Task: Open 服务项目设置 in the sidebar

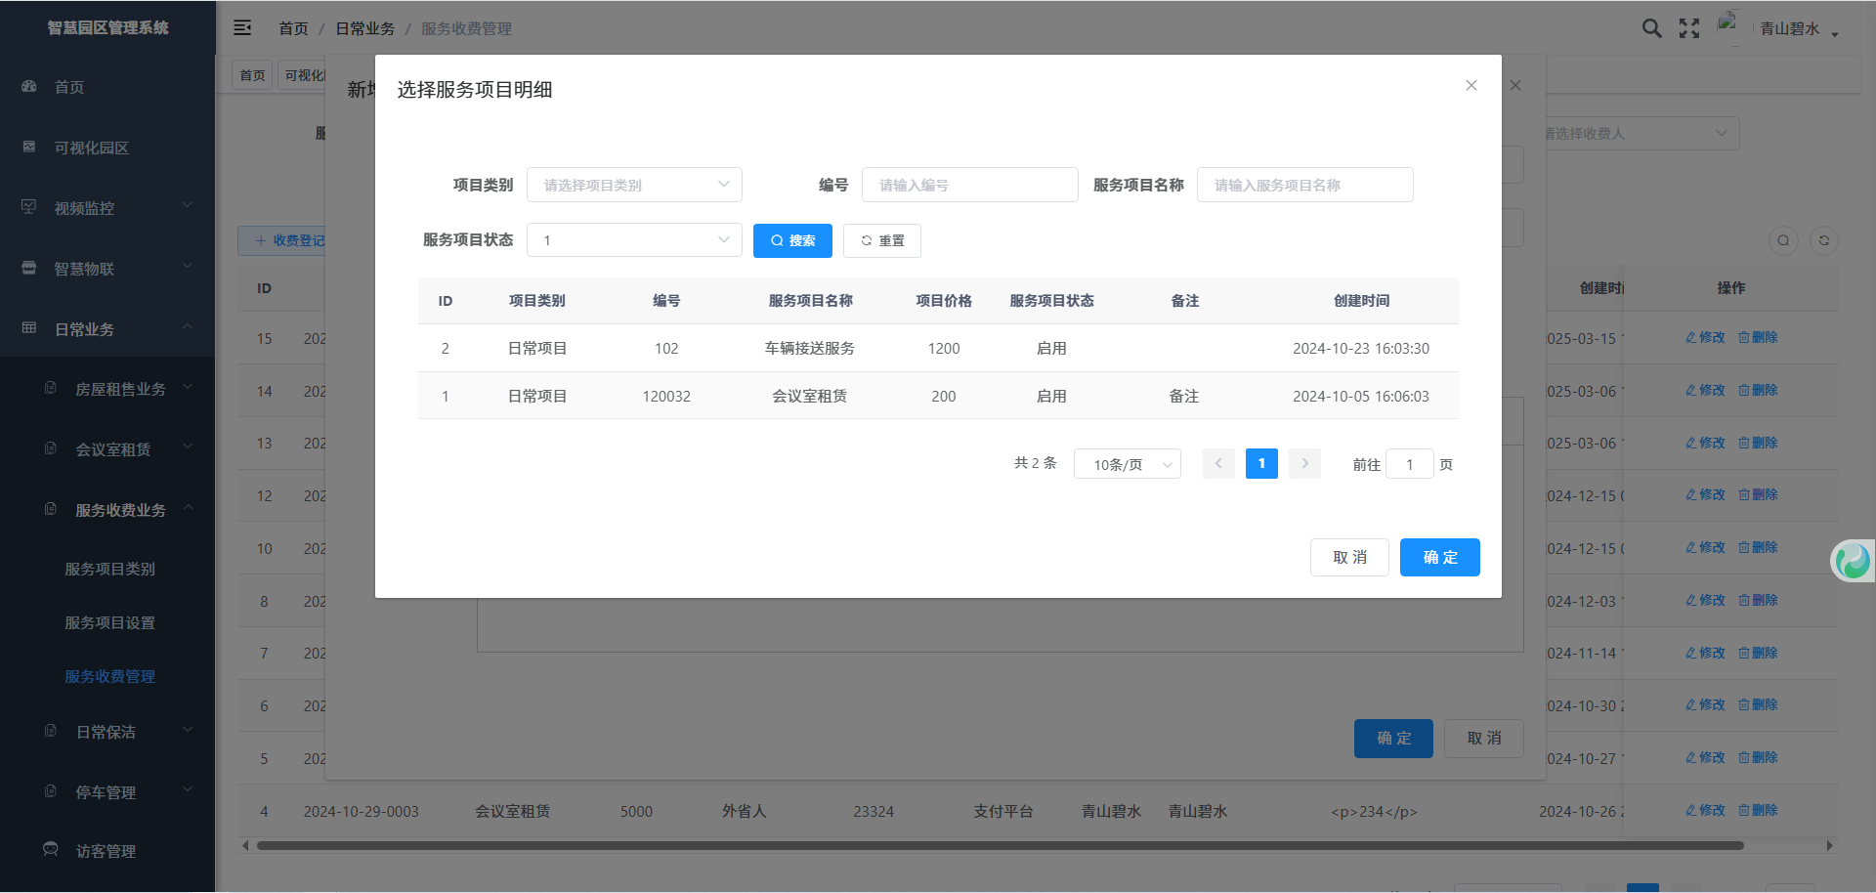Action: click(x=110, y=622)
